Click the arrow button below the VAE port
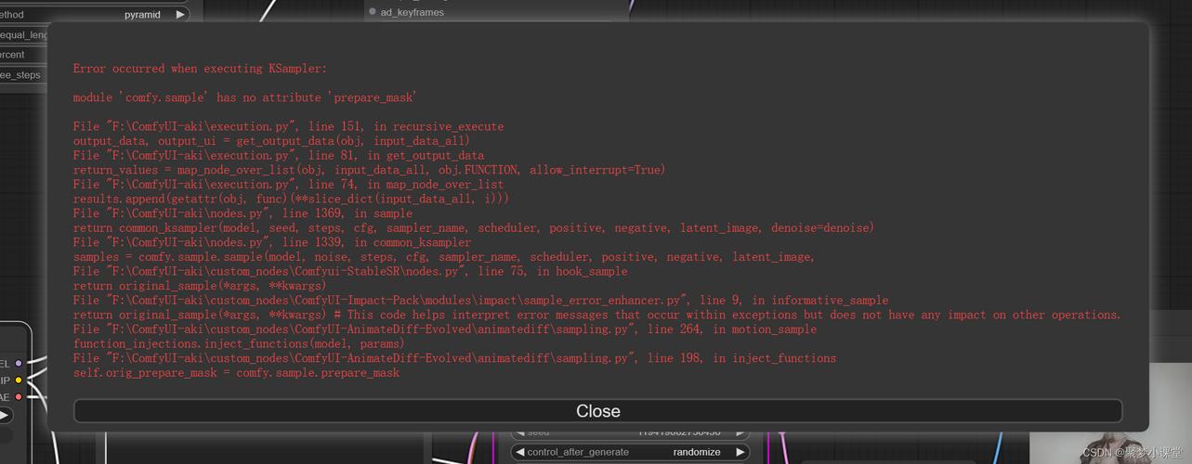 (5, 416)
